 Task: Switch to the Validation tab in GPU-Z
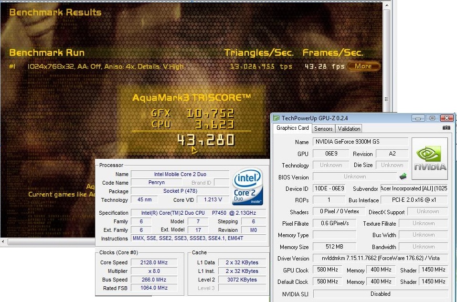[x=349, y=129]
